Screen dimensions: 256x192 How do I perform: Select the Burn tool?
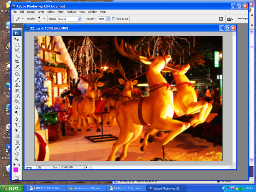tap(17, 113)
